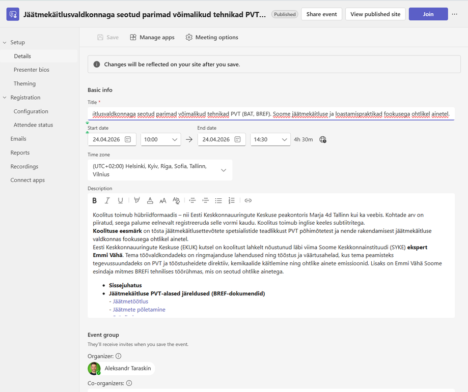Open the Time zone dropdown
This screenshot has width=468, height=392.
pos(160,170)
